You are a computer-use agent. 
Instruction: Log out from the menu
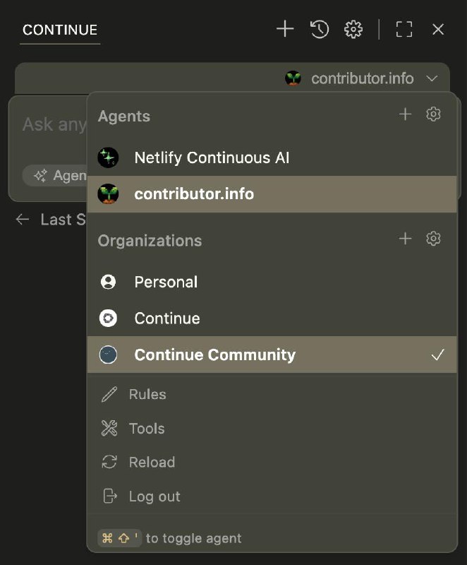154,496
